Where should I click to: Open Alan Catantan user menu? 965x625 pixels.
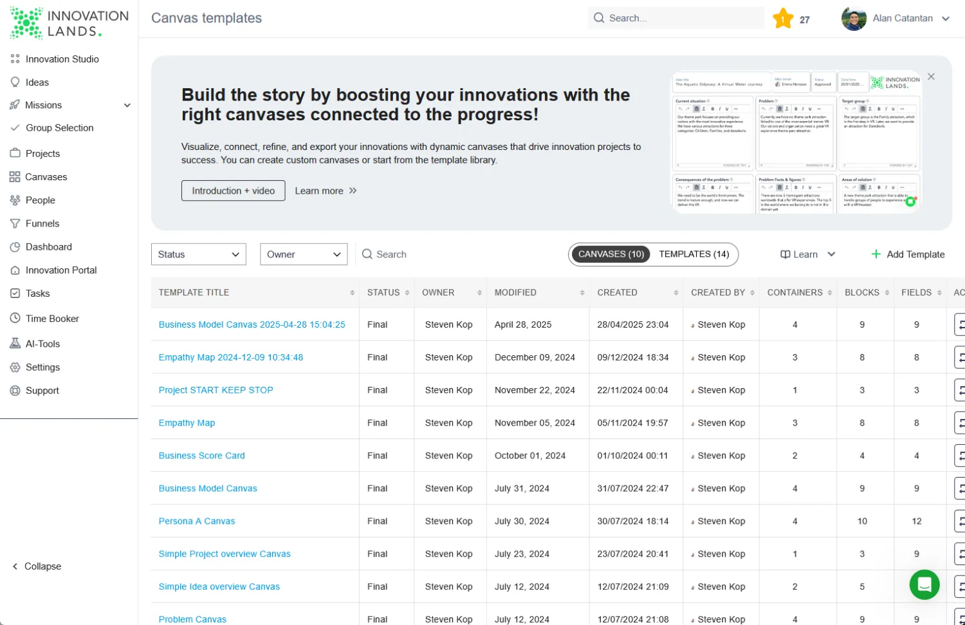click(x=896, y=19)
